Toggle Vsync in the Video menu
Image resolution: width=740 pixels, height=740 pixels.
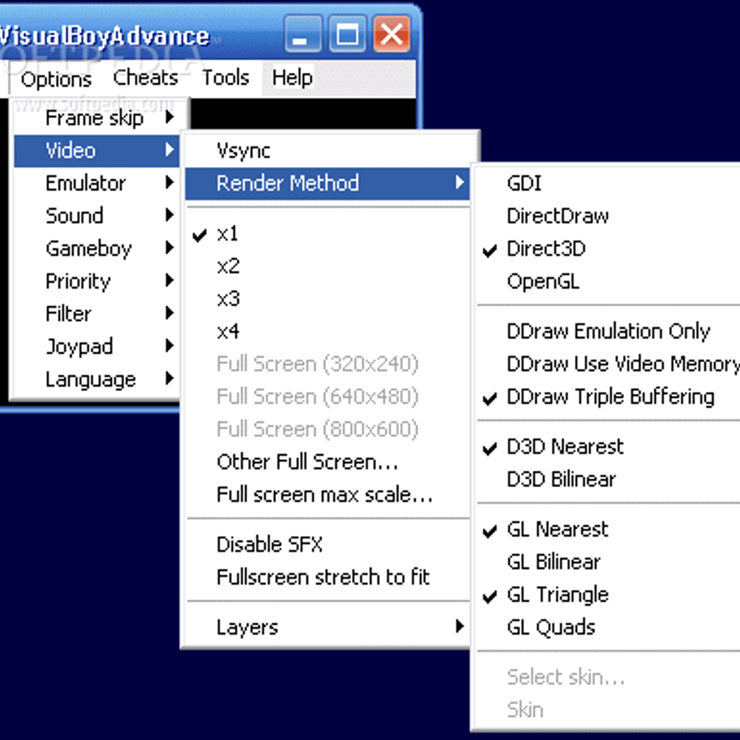327,151
